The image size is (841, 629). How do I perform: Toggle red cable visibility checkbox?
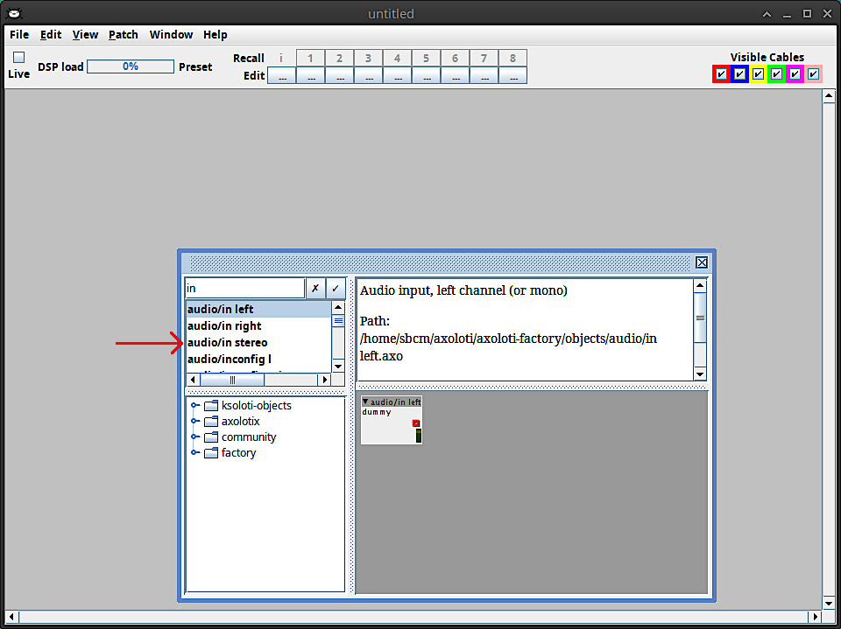[x=721, y=74]
